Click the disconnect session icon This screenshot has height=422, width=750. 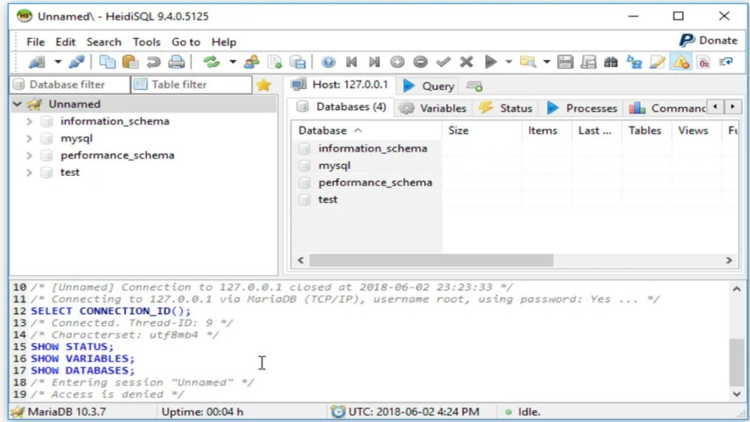[77, 63]
